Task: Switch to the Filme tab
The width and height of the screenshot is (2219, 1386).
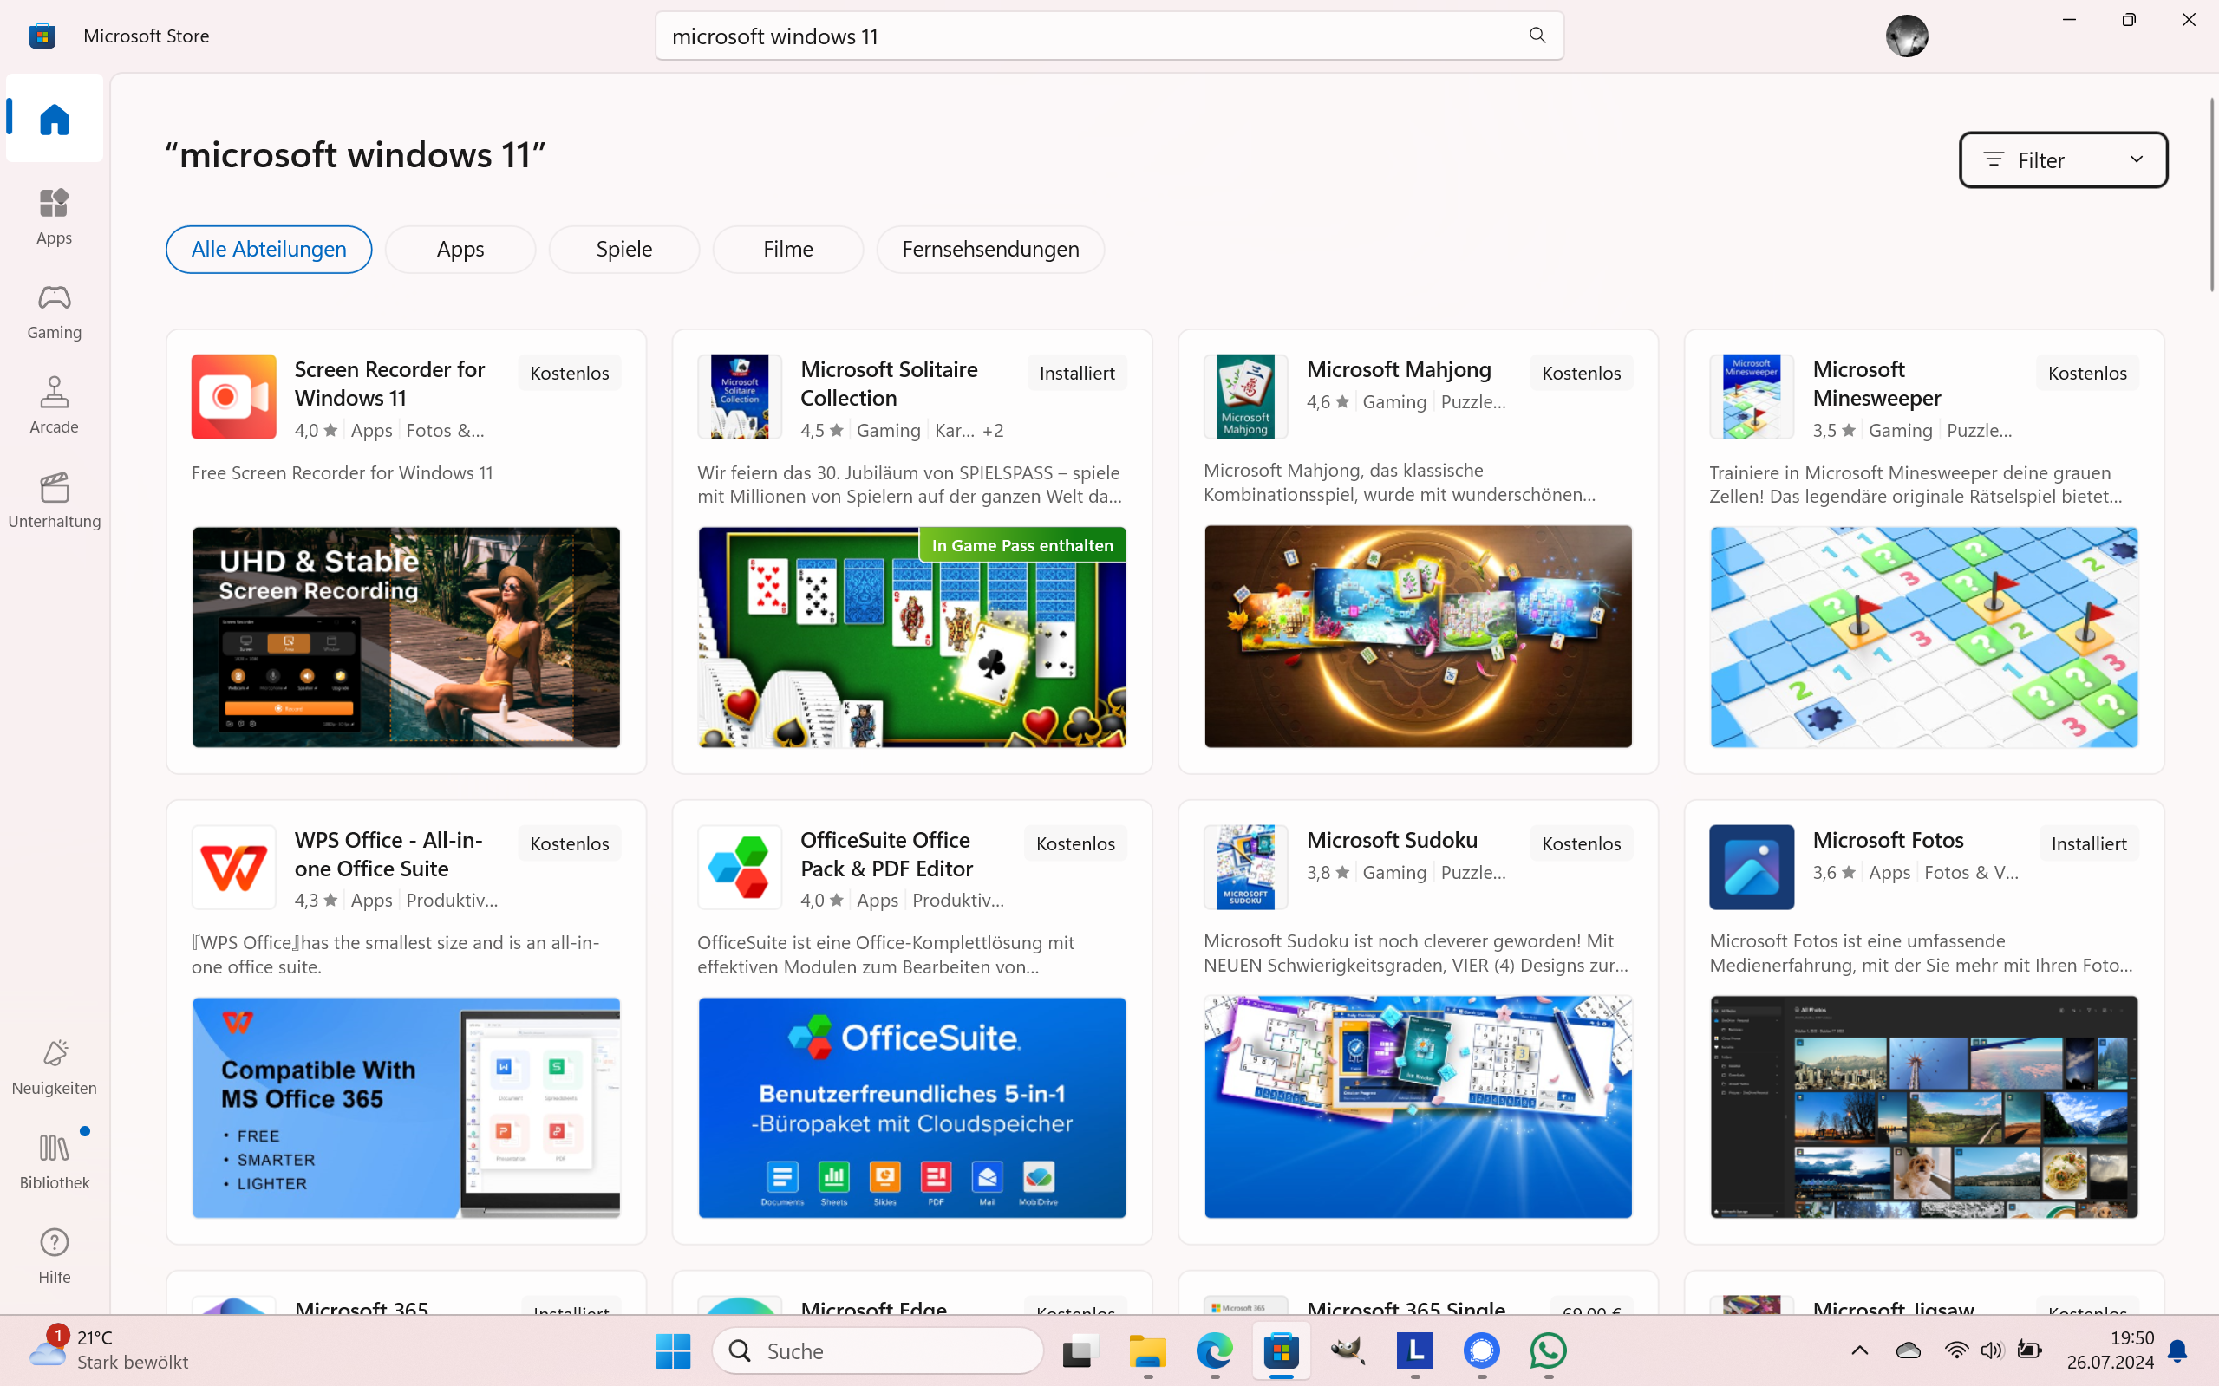Action: (x=786, y=249)
